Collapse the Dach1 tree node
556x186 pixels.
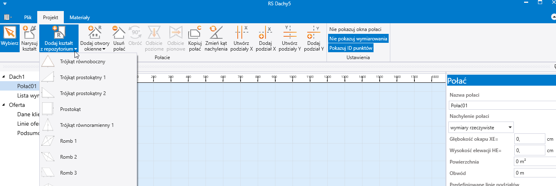[x=4, y=77]
